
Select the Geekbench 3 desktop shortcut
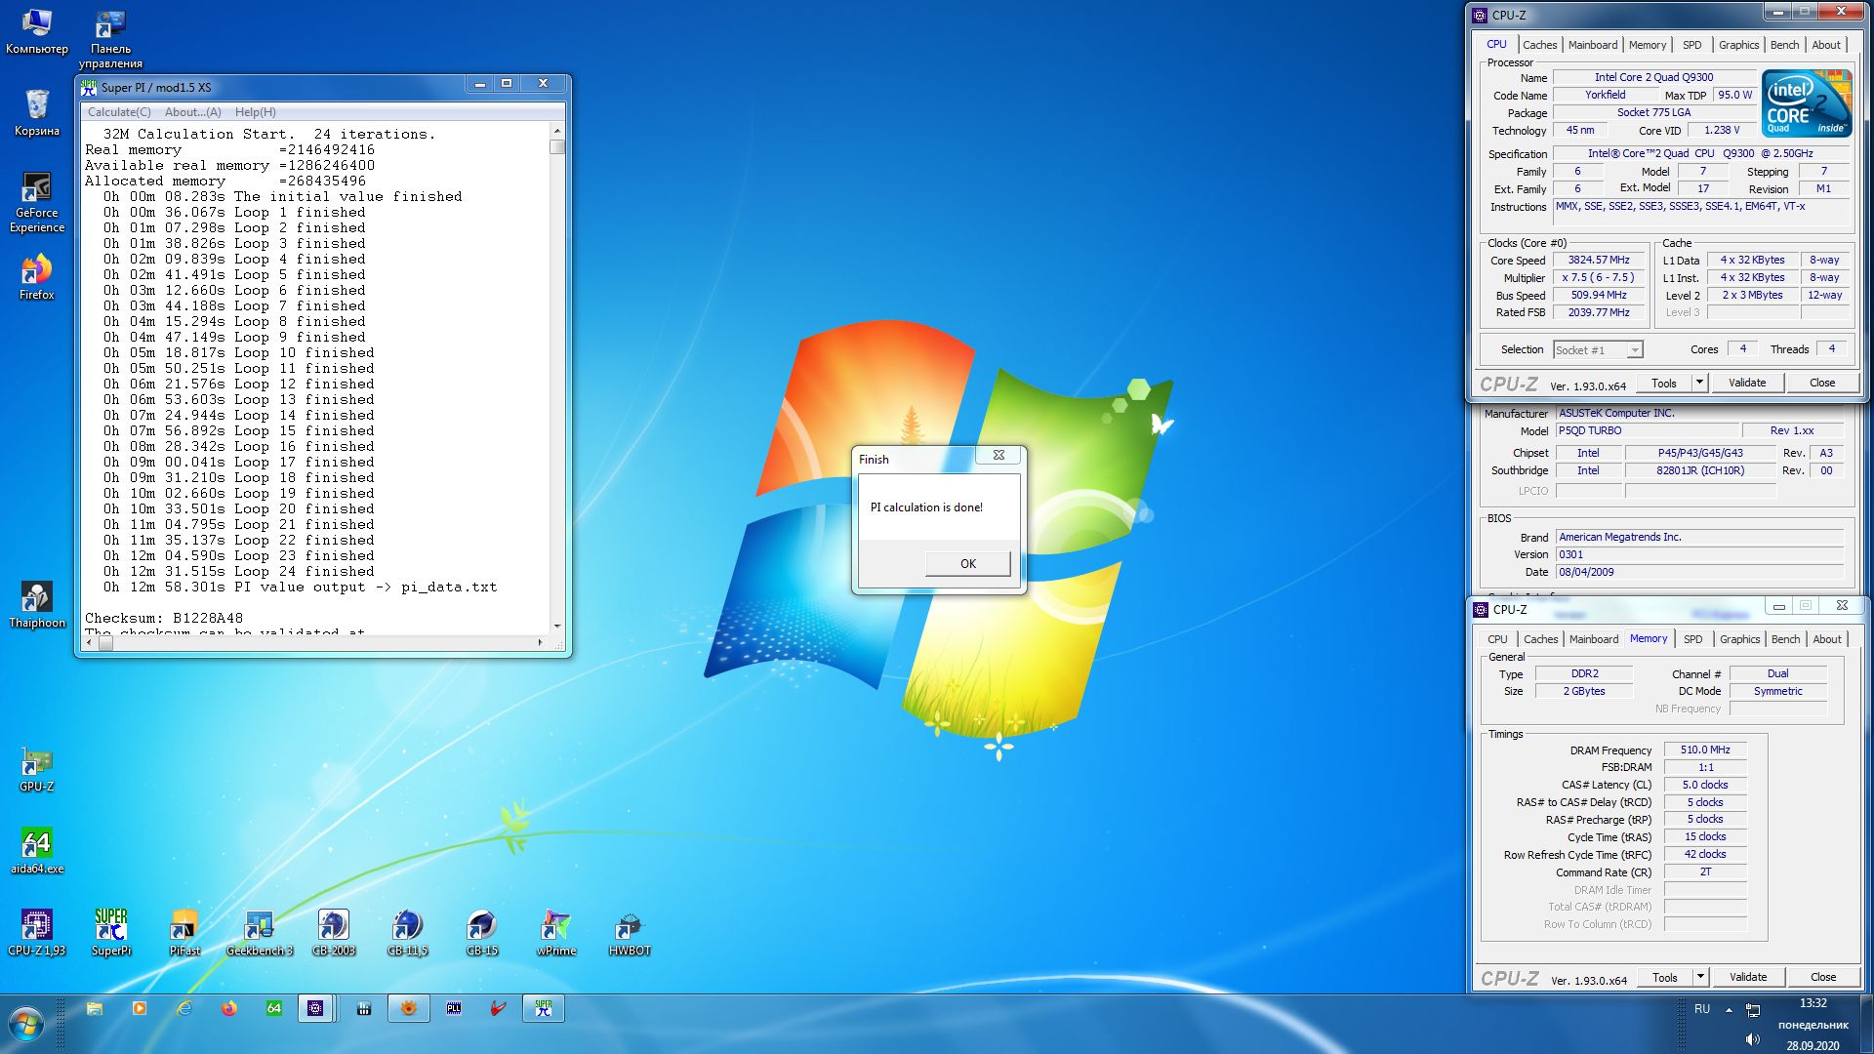259,932
